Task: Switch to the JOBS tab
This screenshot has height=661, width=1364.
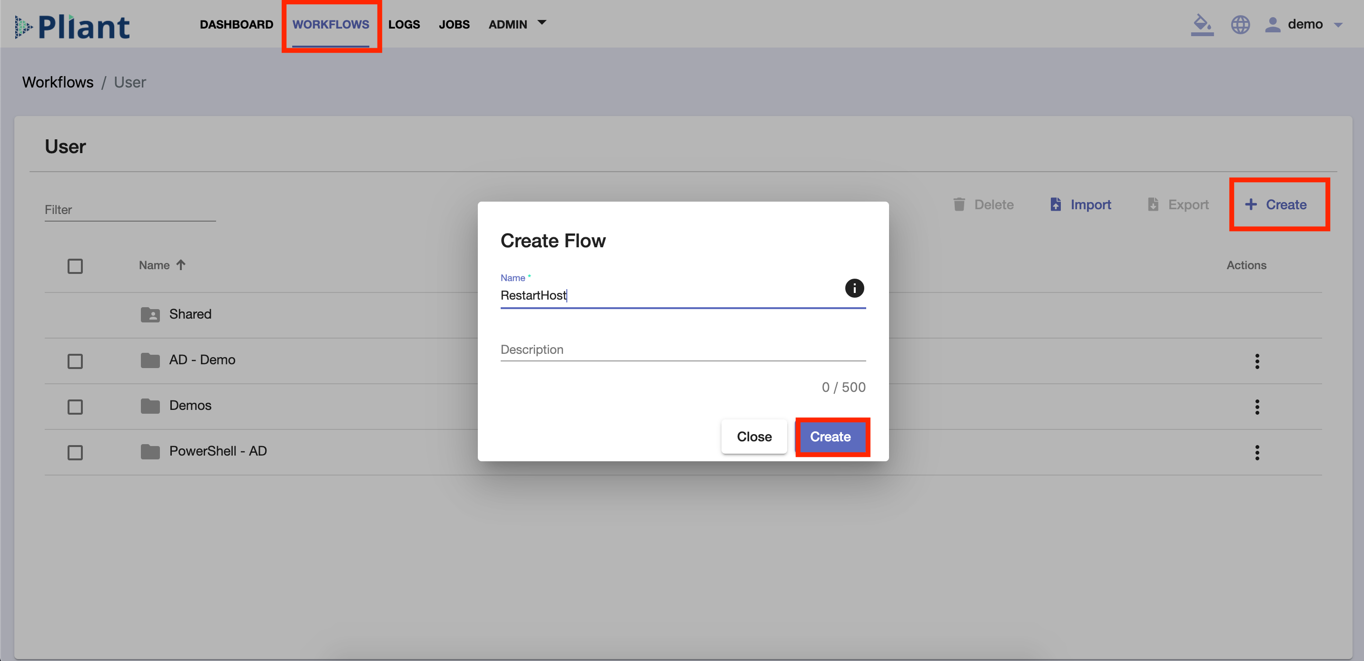Action: coord(454,24)
